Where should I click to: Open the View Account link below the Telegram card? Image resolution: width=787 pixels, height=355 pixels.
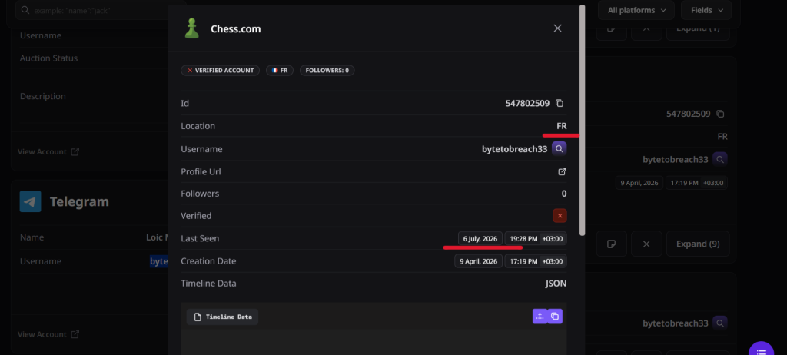click(48, 334)
